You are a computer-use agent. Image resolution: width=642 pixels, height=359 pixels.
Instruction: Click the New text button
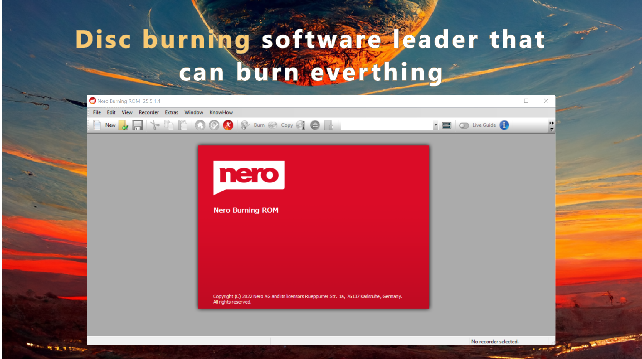coord(110,125)
